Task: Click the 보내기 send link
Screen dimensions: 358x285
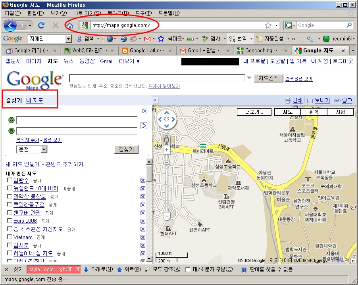Action: (x=322, y=100)
